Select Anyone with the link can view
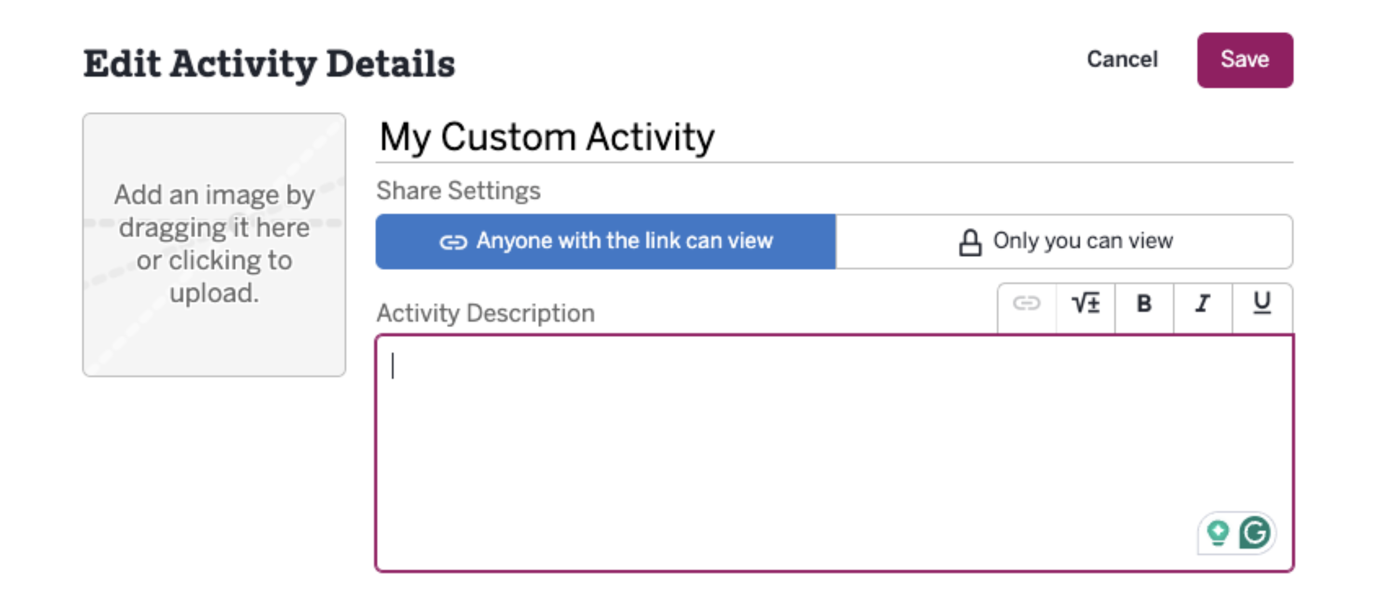This screenshot has height=591, width=1390. tap(606, 241)
